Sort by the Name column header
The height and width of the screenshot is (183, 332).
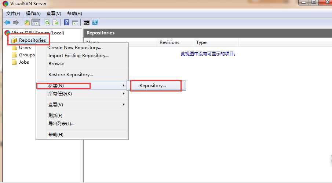click(120, 42)
